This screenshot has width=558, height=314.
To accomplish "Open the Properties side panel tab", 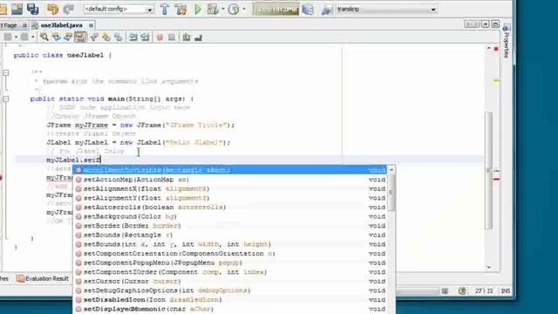I will coord(507,42).
